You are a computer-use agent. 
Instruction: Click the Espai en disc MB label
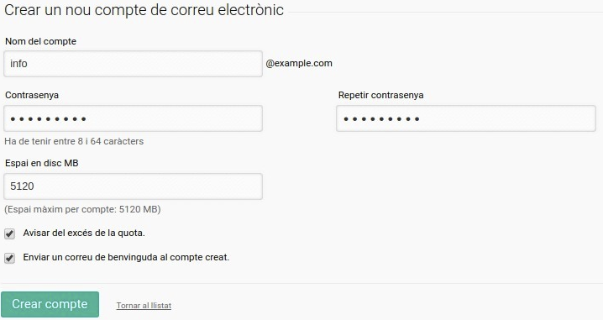41,163
